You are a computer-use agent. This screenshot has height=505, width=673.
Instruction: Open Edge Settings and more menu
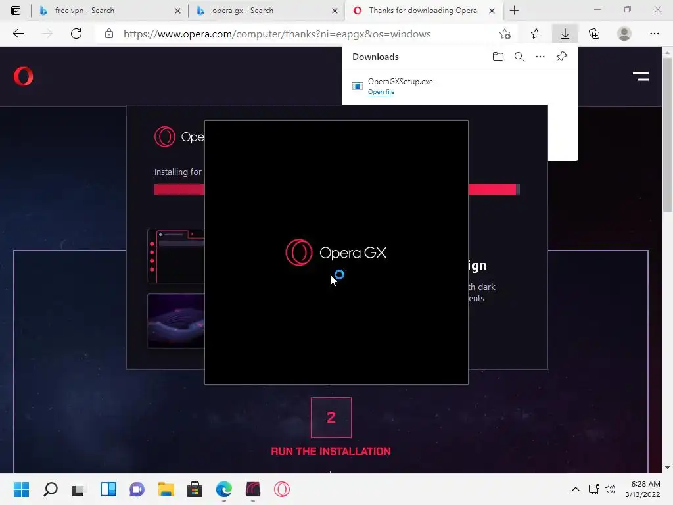pyautogui.click(x=654, y=34)
